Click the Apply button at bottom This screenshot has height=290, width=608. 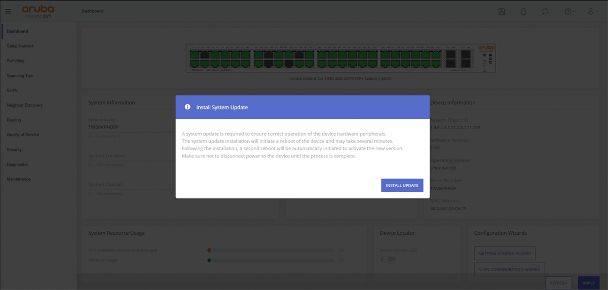click(x=589, y=283)
